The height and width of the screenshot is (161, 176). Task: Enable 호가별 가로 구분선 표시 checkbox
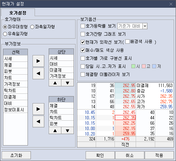[x=83, y=58]
